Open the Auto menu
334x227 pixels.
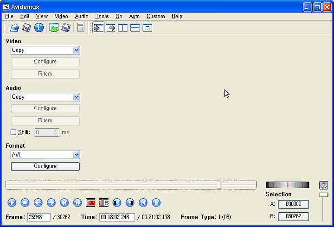pos(134,16)
